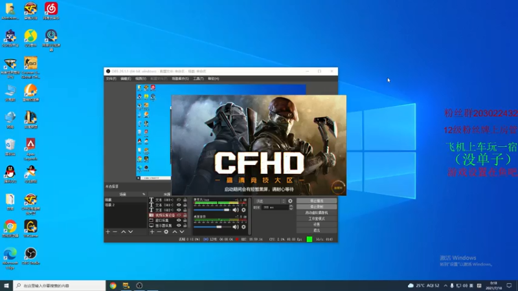This screenshot has width=518, height=291.
Task: Open 场景集合(S) menu in OBS
Action: coord(180,79)
